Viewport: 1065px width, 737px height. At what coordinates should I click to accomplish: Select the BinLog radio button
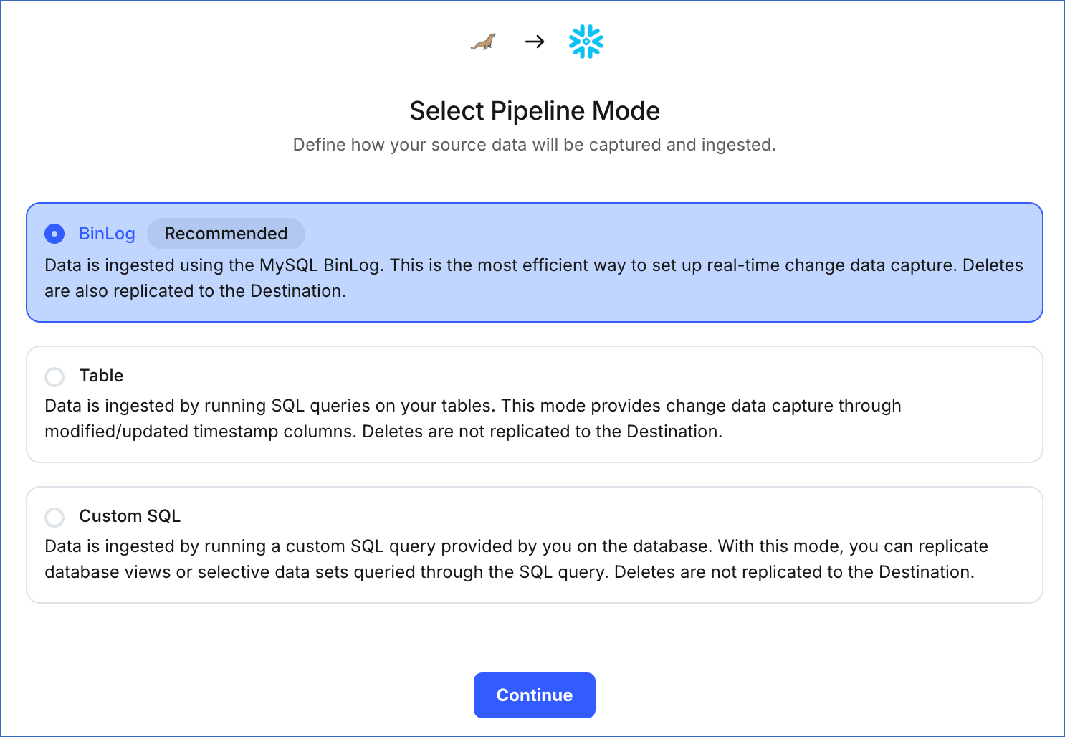(54, 234)
